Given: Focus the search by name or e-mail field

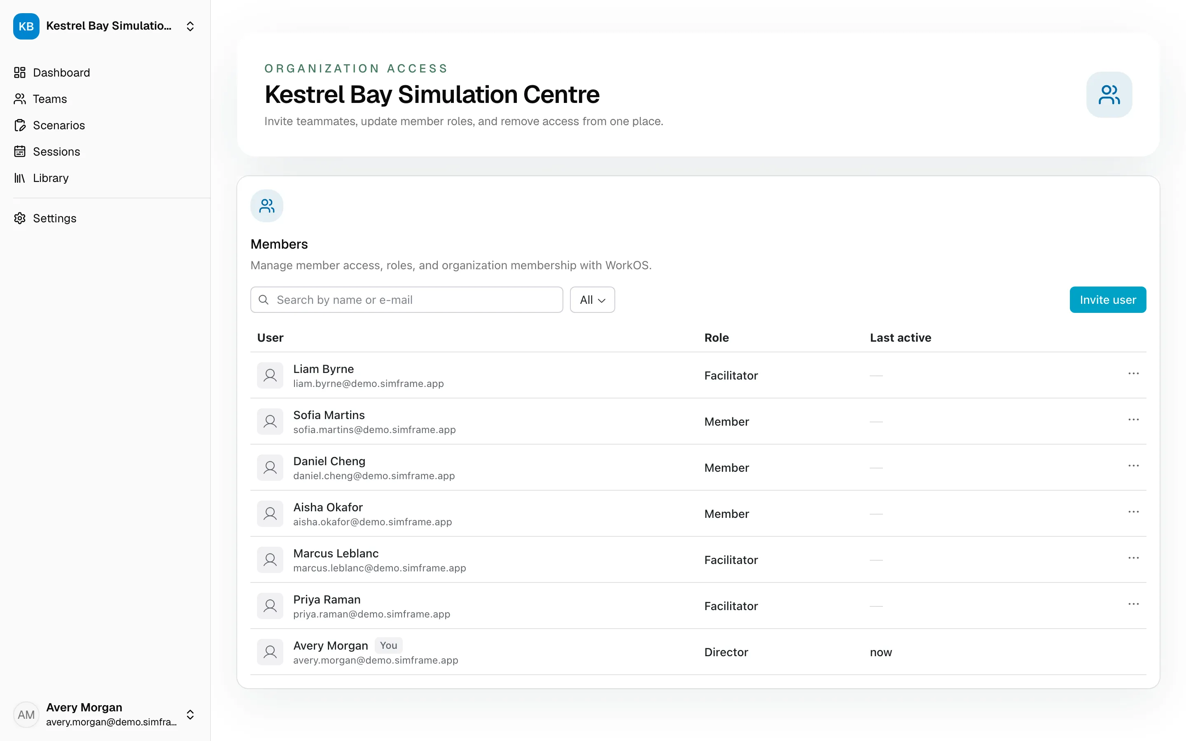Looking at the screenshot, I should click(407, 299).
